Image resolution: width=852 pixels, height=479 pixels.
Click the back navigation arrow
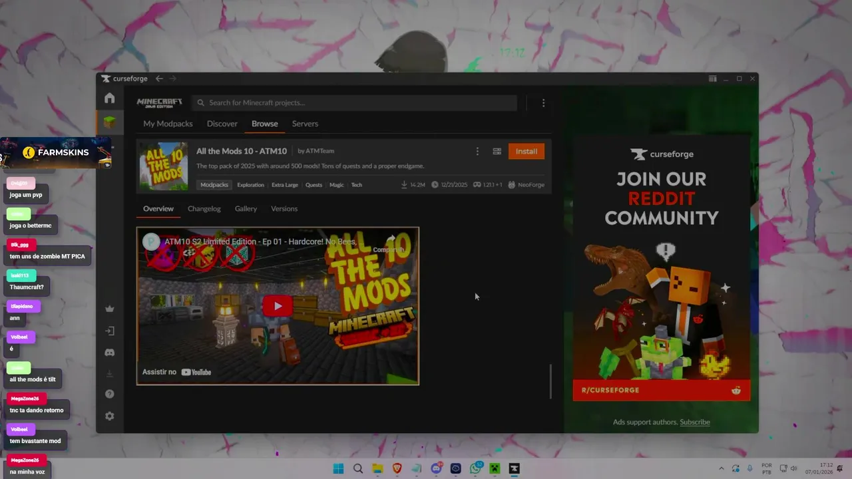(x=159, y=79)
